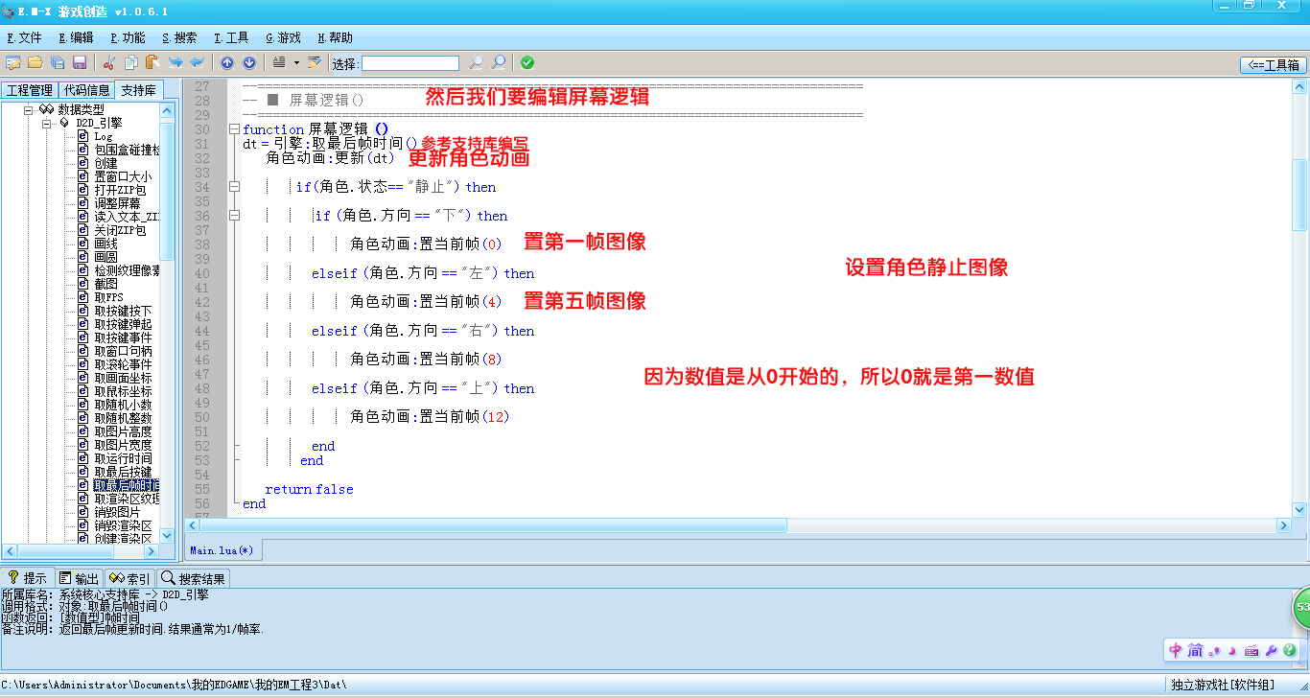Viewport: 1310px width, 698px height.
Task: Click the Paste clipboard icon
Action: tap(152, 63)
